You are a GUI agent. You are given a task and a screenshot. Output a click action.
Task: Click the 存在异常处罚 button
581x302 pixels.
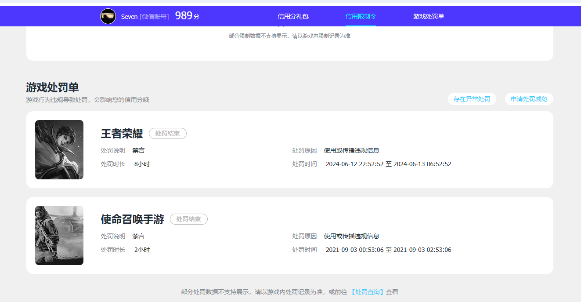click(x=472, y=99)
